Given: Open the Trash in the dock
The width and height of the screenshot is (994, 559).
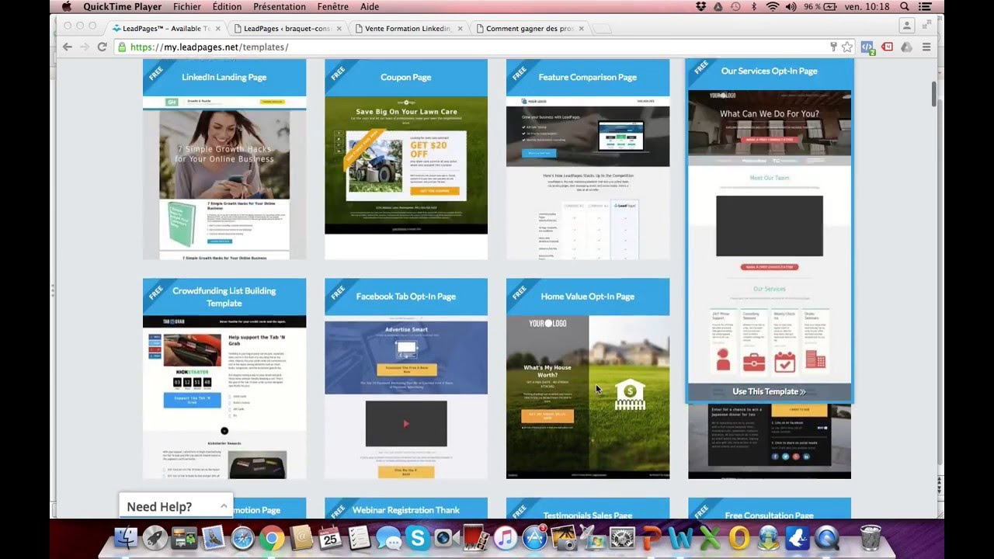Looking at the screenshot, I should point(871,537).
